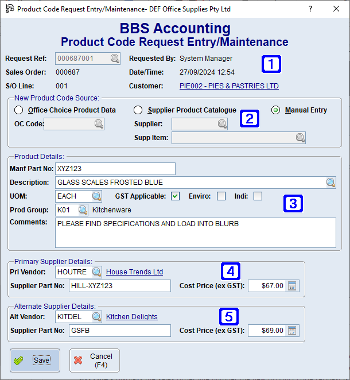Close the Product Code Request window
The height and width of the screenshot is (380, 350).
click(x=336, y=9)
